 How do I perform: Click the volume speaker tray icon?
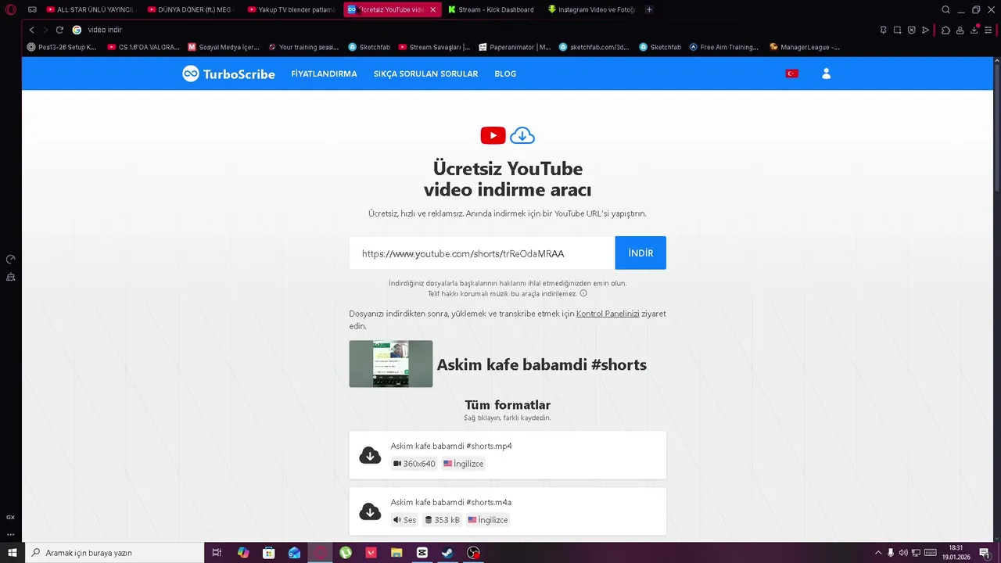pyautogui.click(x=903, y=553)
